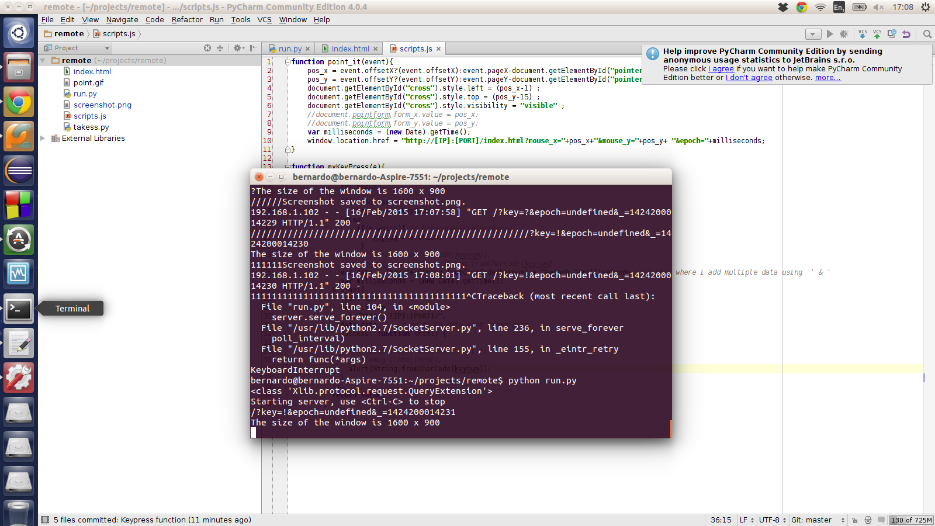Click the Run (play) toolbar button
The image size is (935, 526).
830,34
